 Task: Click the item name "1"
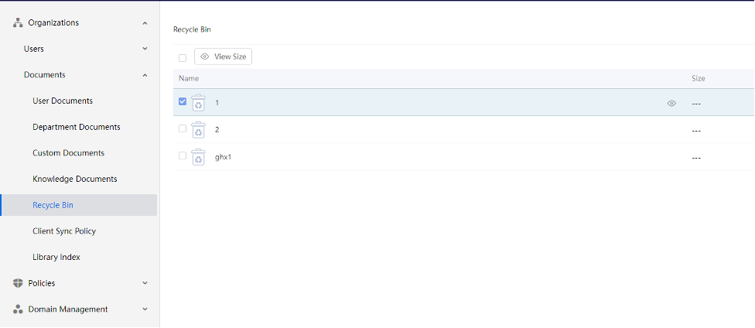click(217, 103)
